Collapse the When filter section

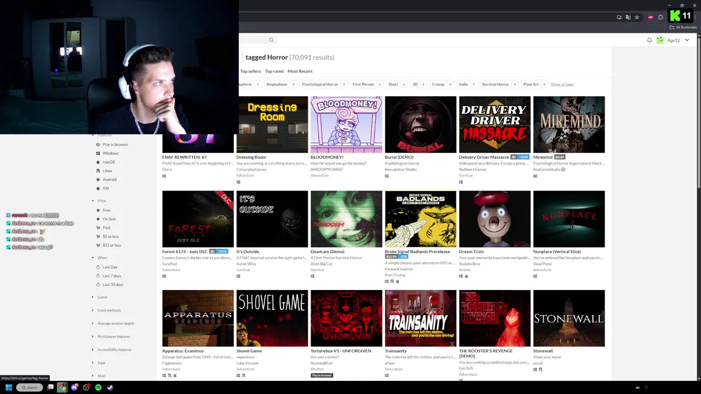(100, 258)
